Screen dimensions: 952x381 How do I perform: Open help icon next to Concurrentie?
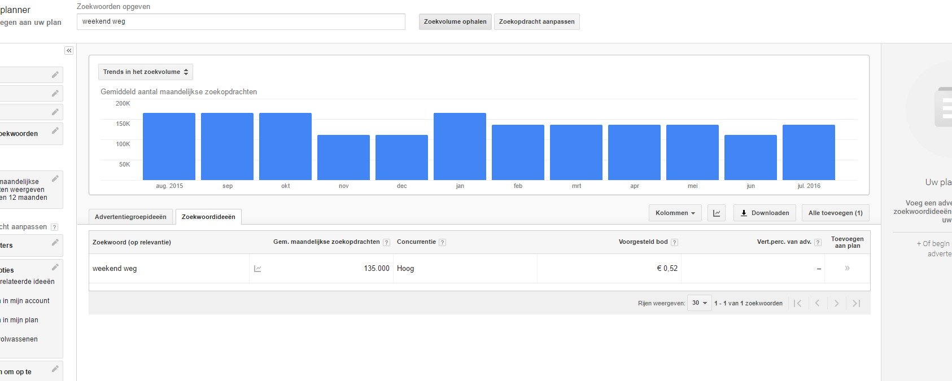pos(443,242)
